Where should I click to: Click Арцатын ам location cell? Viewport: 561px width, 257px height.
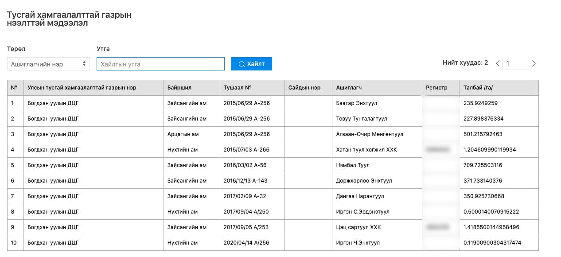(x=183, y=134)
